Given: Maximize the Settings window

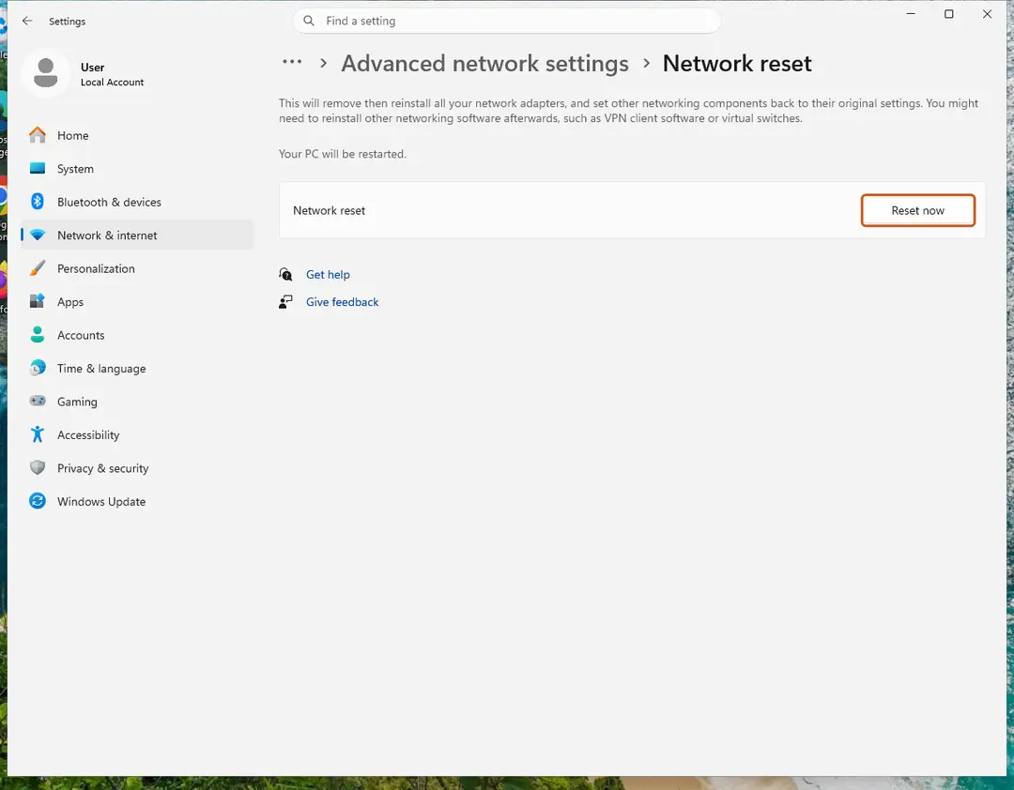Looking at the screenshot, I should pos(948,13).
